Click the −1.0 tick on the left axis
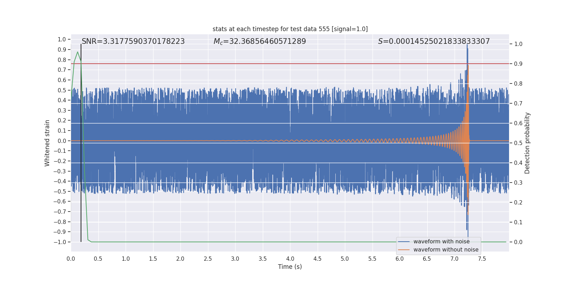Image resolution: width=566 pixels, height=283 pixels. point(60,242)
